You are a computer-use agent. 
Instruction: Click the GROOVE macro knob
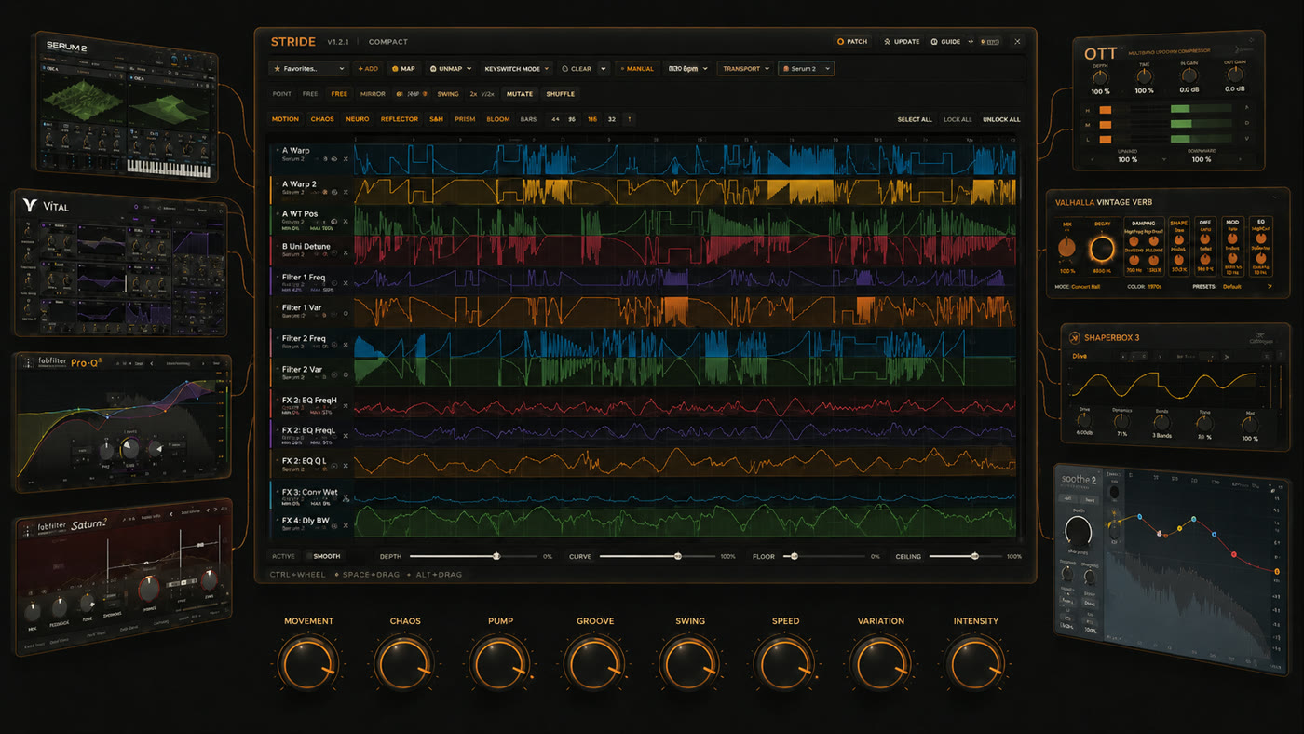tap(594, 663)
